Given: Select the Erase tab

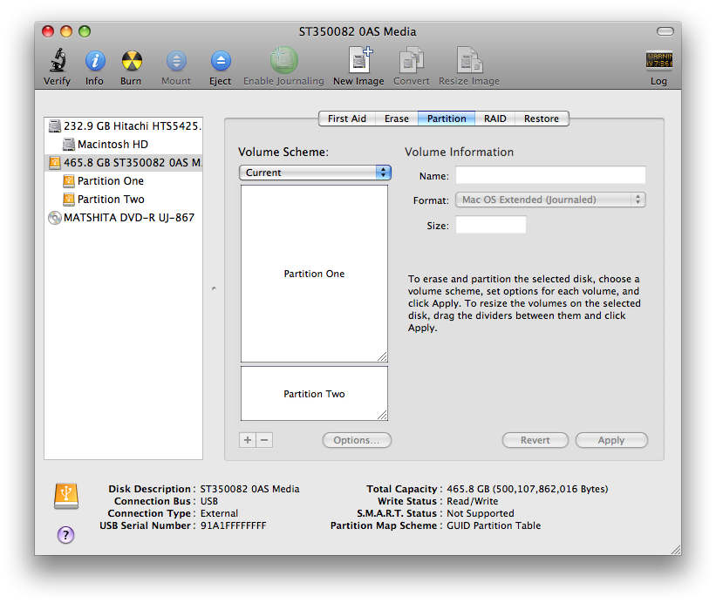Looking at the screenshot, I should pos(396,119).
